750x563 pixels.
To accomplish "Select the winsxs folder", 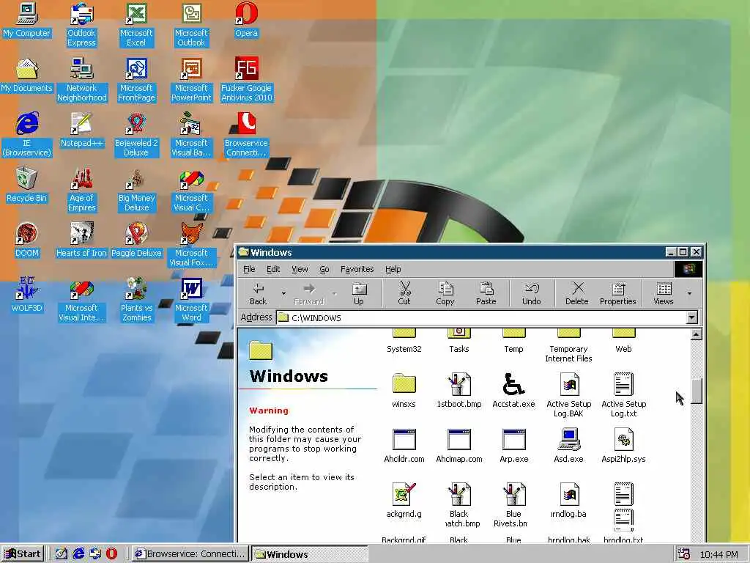I will [404, 391].
